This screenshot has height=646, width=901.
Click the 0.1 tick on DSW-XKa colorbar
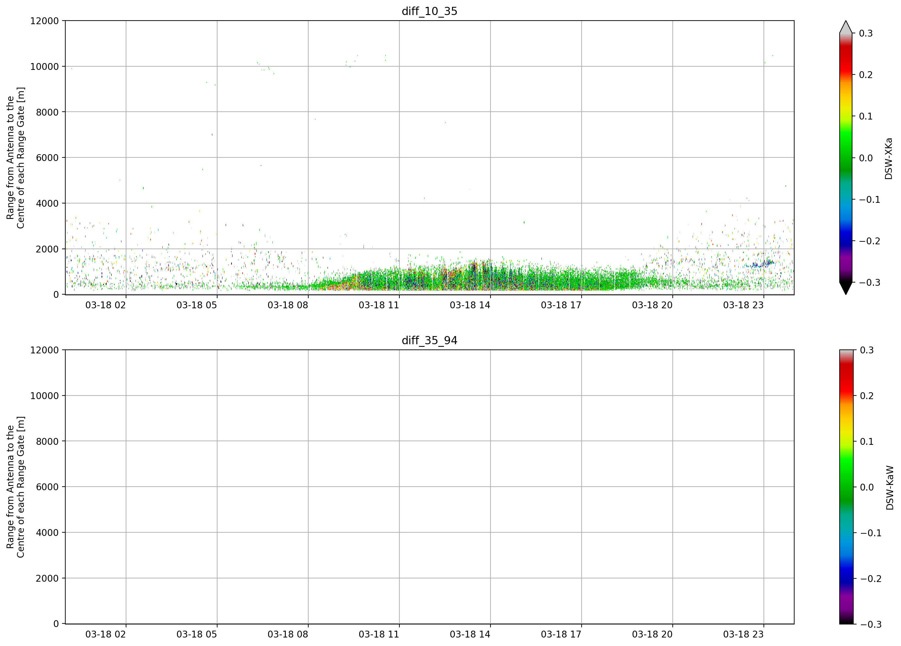(866, 116)
